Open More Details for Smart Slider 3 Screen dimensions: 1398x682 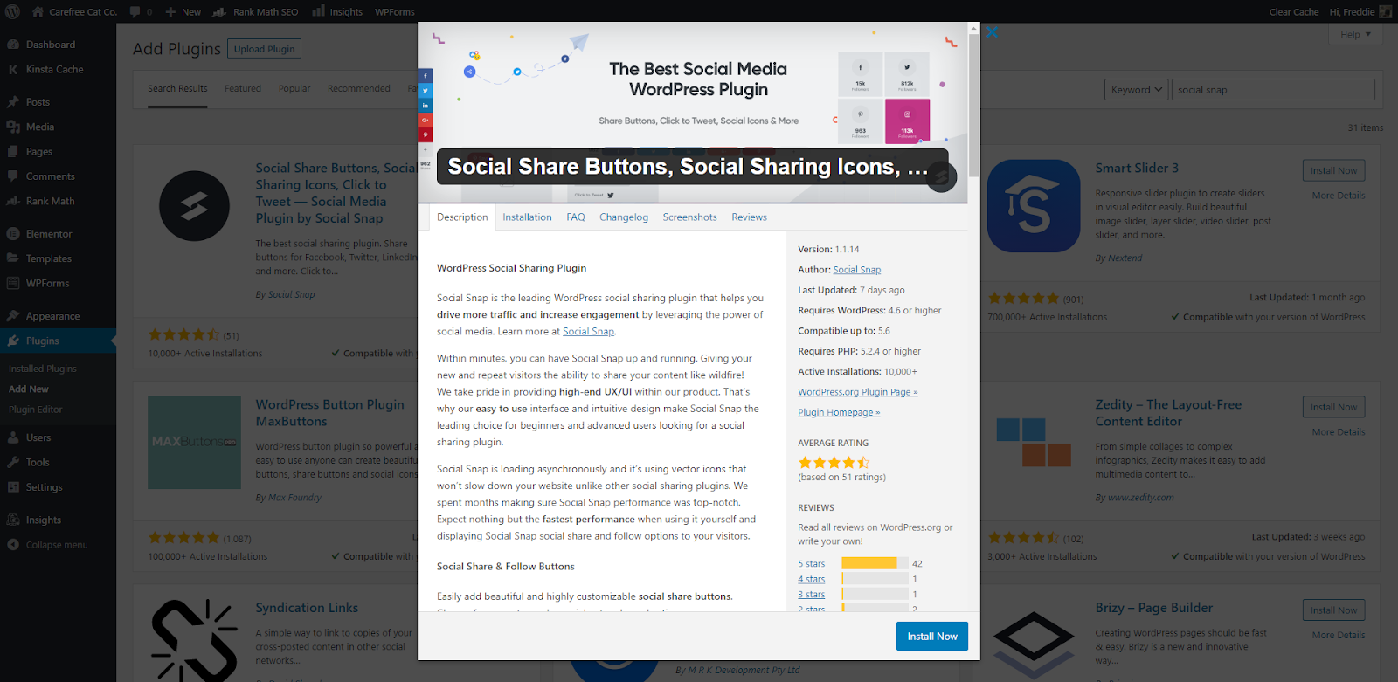click(1338, 196)
